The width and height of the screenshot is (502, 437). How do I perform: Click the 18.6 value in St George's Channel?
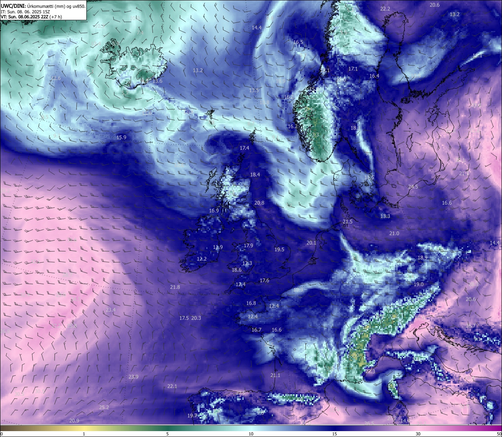pyautogui.click(x=236, y=270)
